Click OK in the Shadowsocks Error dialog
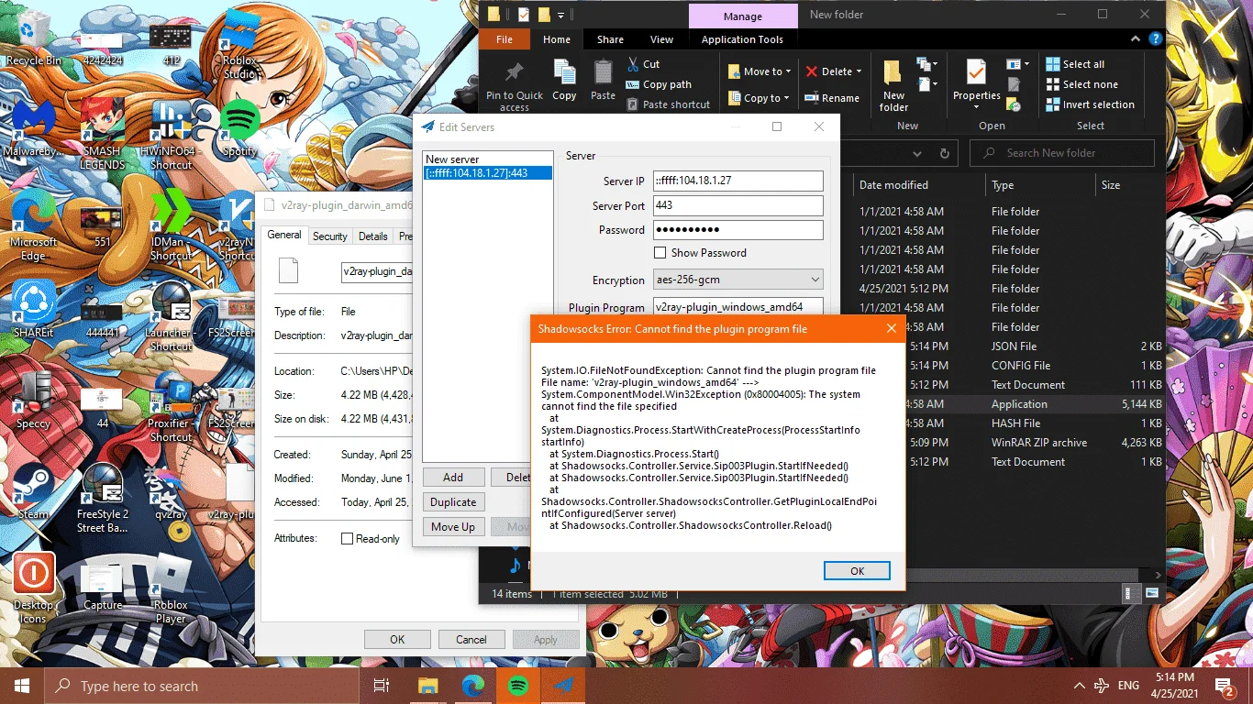1253x704 pixels. tap(857, 570)
